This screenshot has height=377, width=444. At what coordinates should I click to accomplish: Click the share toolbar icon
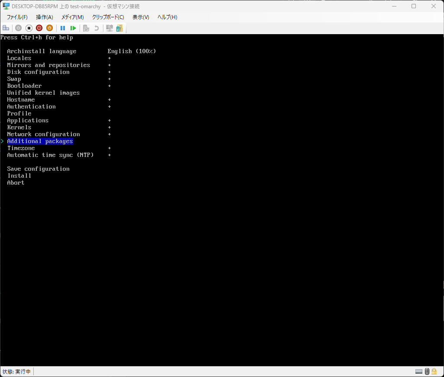(x=119, y=28)
